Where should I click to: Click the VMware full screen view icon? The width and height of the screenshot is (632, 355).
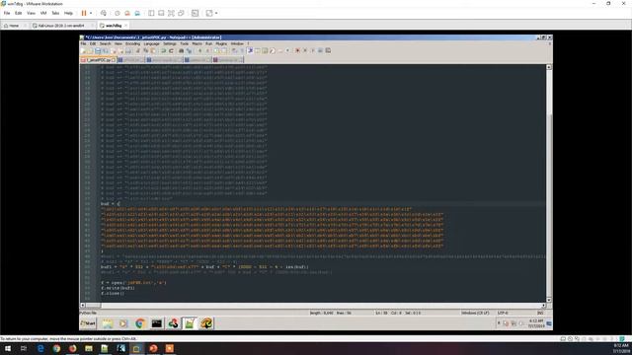point(171,13)
